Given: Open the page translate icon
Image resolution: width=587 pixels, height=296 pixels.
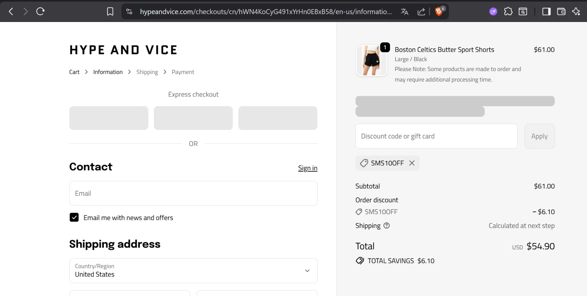Looking at the screenshot, I should 405,12.
